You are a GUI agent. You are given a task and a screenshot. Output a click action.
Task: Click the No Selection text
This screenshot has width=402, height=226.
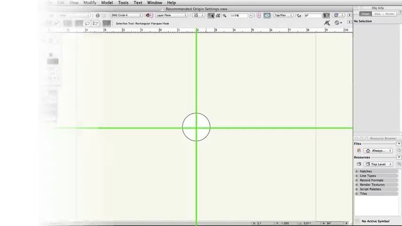click(x=363, y=21)
